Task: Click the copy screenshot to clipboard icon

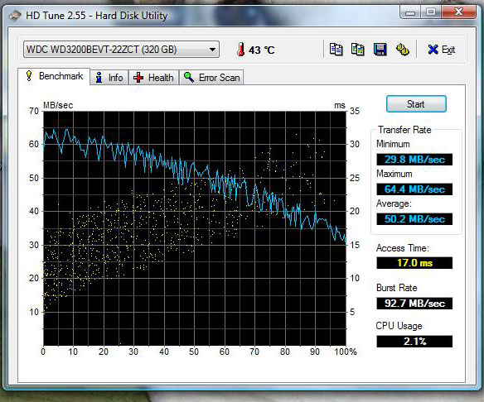Action: tap(358, 50)
